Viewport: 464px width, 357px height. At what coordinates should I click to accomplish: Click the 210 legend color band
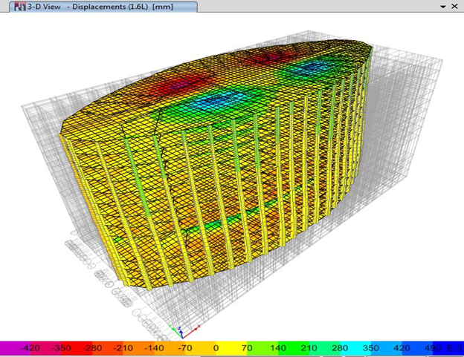point(309,348)
